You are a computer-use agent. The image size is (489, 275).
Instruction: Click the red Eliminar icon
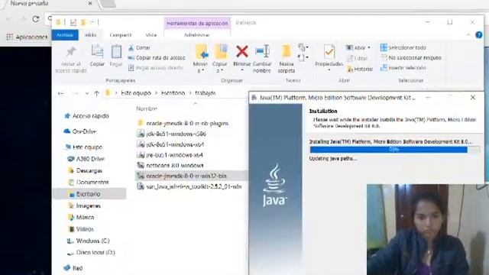click(x=242, y=51)
